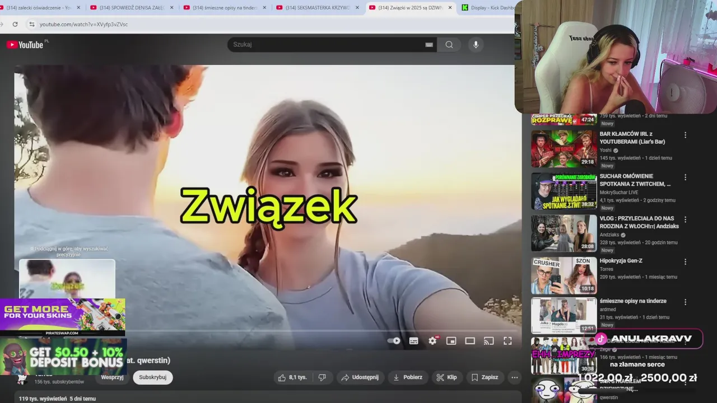Image resolution: width=717 pixels, height=403 pixels.
Task: Create a clip with Klip button
Action: pos(446,377)
